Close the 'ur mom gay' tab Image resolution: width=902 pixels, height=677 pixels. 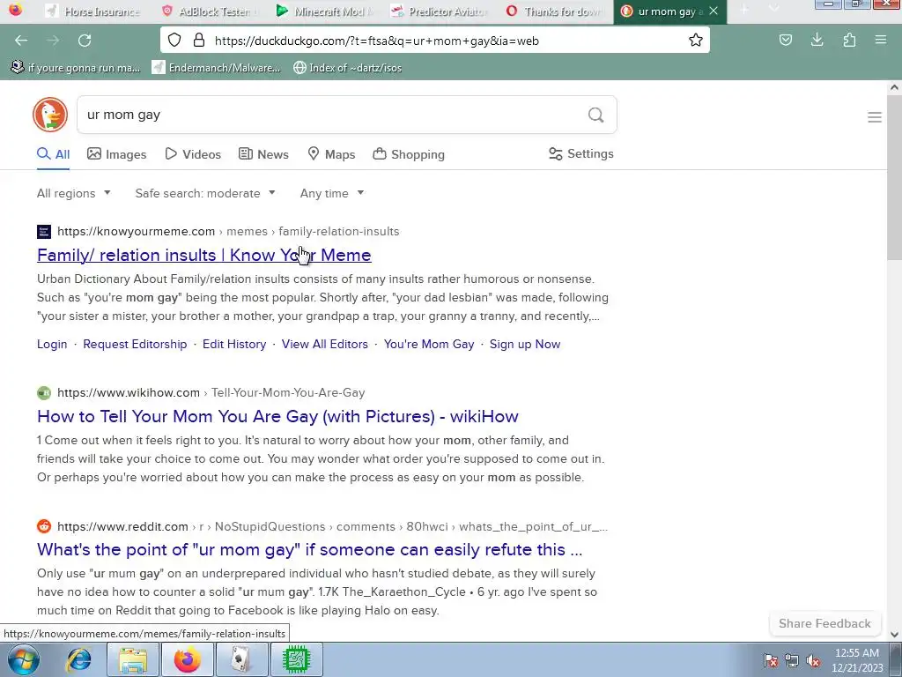coord(713,11)
